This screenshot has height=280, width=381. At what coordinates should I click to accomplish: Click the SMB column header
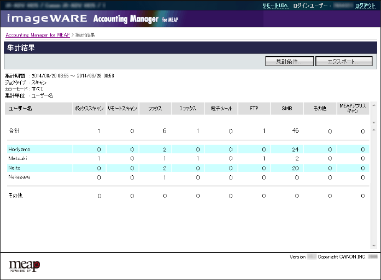point(287,109)
